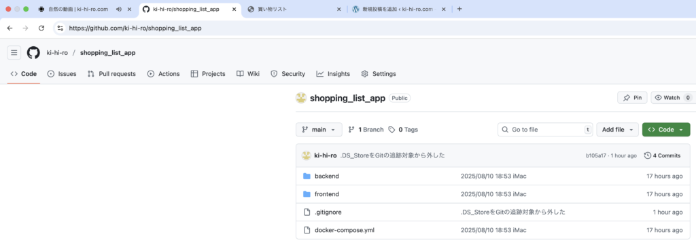Open the Projects tab

[208, 74]
